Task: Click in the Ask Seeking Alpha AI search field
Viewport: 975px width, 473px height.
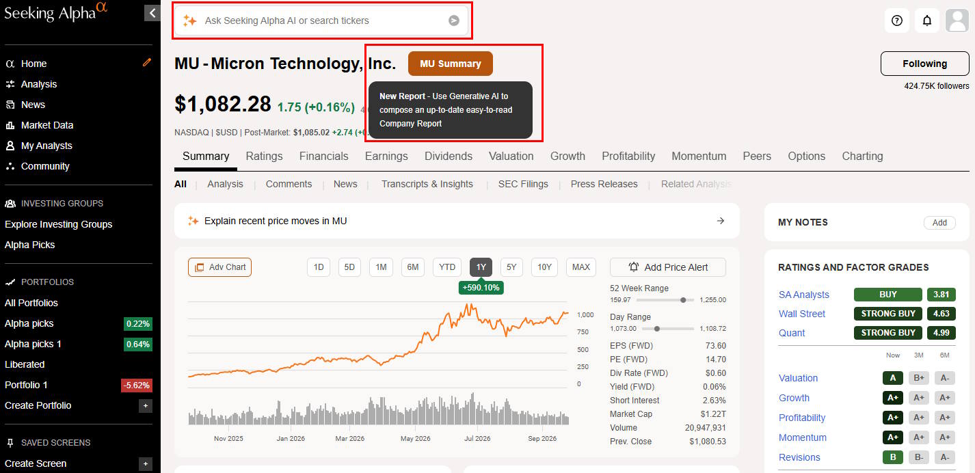Action: 321,21
